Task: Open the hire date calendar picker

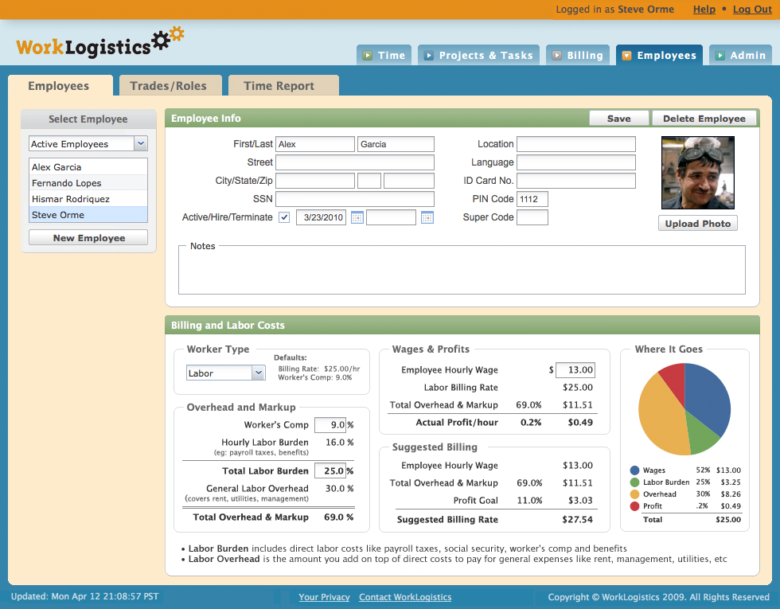Action: (357, 217)
